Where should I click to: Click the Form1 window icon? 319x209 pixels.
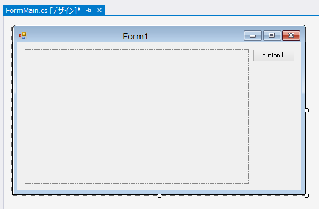[x=23, y=35]
